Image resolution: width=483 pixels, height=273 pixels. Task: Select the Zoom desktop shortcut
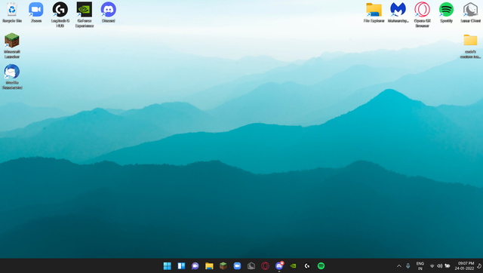click(36, 13)
